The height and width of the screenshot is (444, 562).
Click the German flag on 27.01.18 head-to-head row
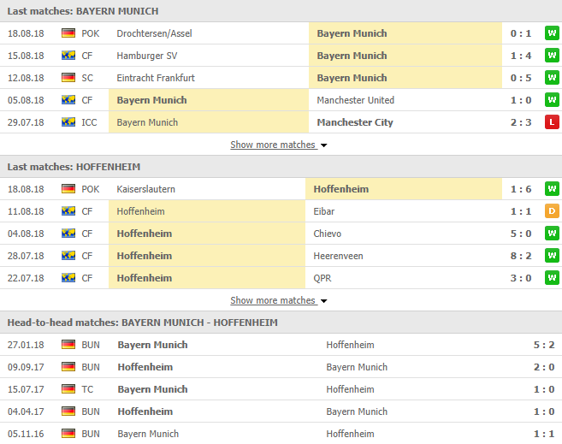pos(68,345)
